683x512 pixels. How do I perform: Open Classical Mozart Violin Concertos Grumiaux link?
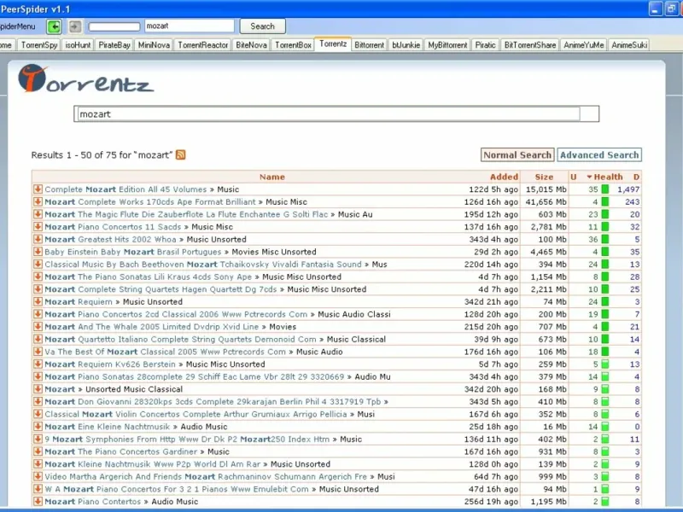196,414
